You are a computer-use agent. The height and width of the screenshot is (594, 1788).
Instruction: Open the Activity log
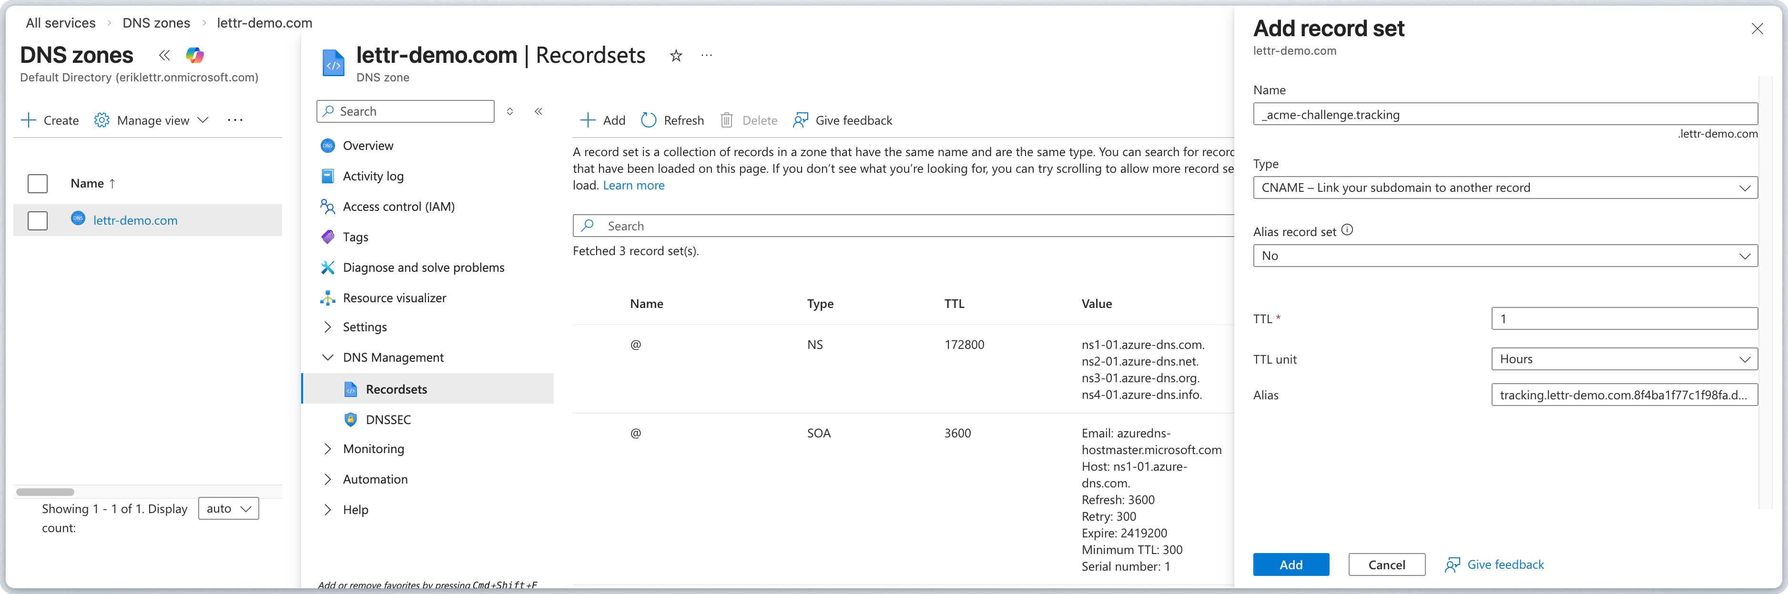pyautogui.click(x=373, y=175)
